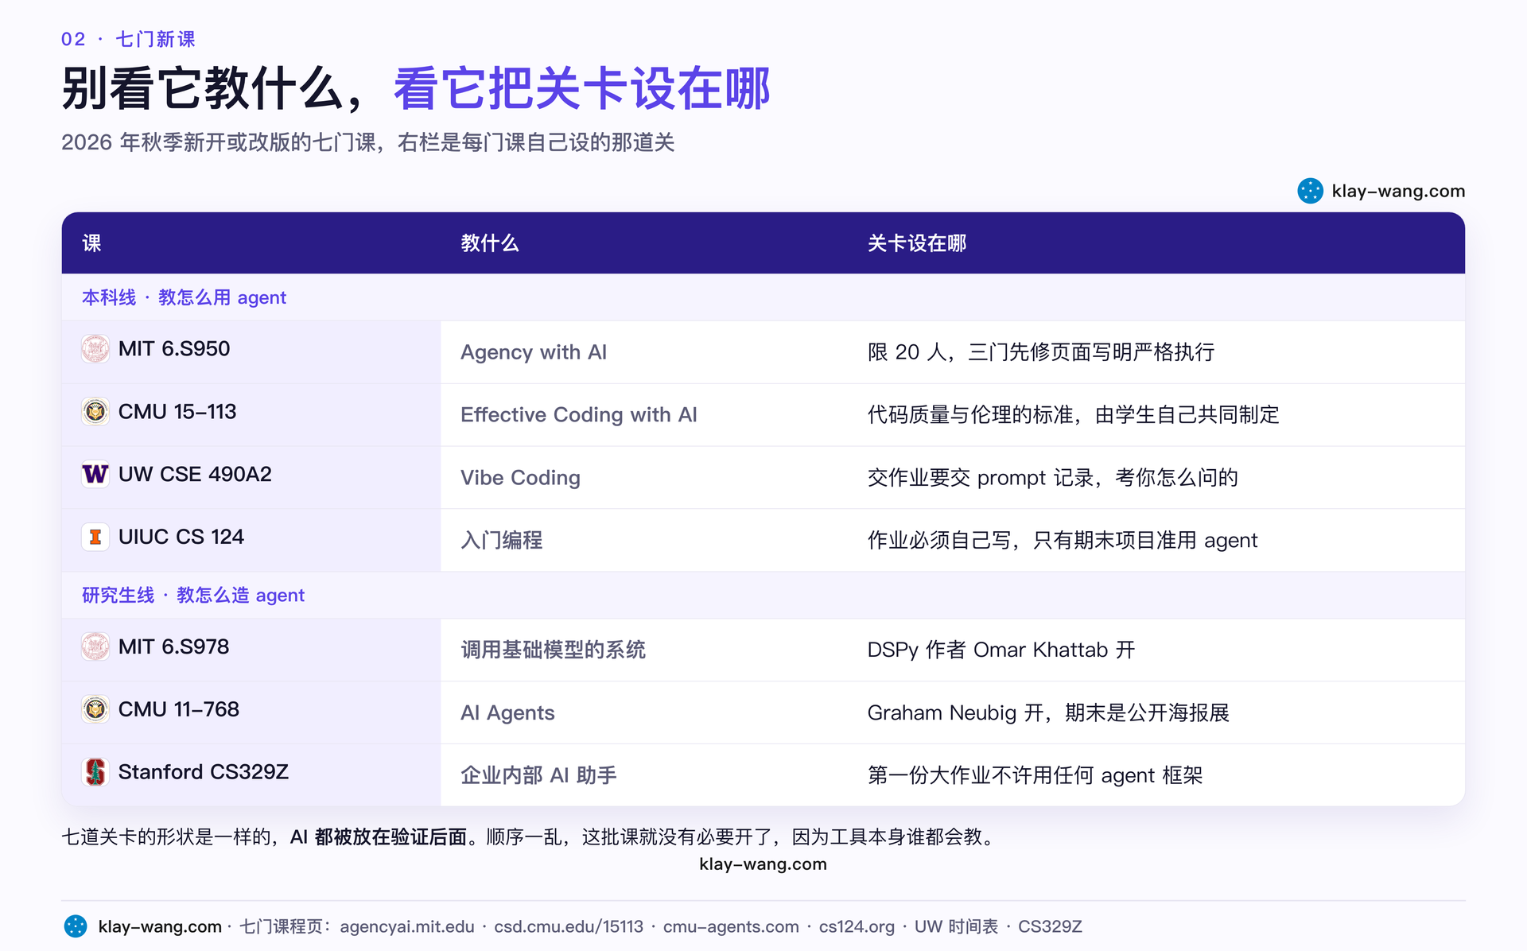Image resolution: width=1527 pixels, height=951 pixels.
Task: Click the blue klay-wang logo in the footer
Action: click(76, 926)
